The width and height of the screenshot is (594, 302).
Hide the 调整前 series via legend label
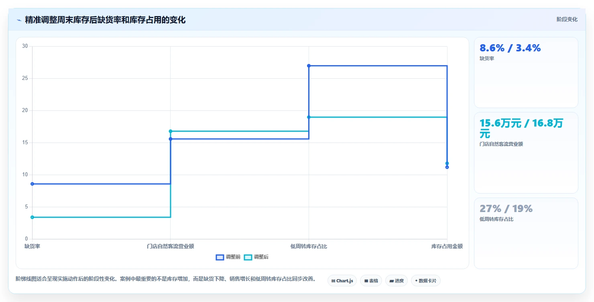233,257
